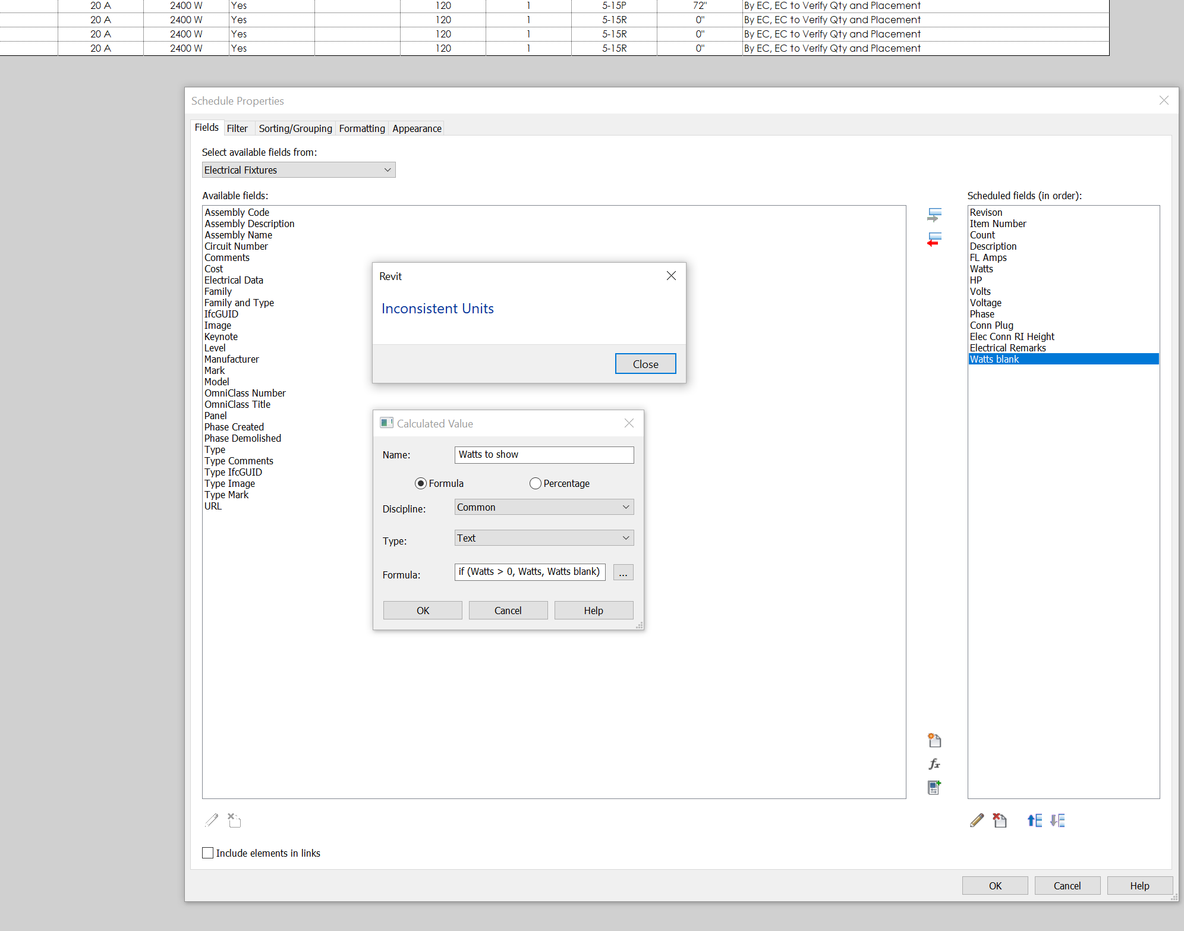Open the Select available fields from dropdown
Viewport: 1184px width, 931px height.
coord(388,169)
